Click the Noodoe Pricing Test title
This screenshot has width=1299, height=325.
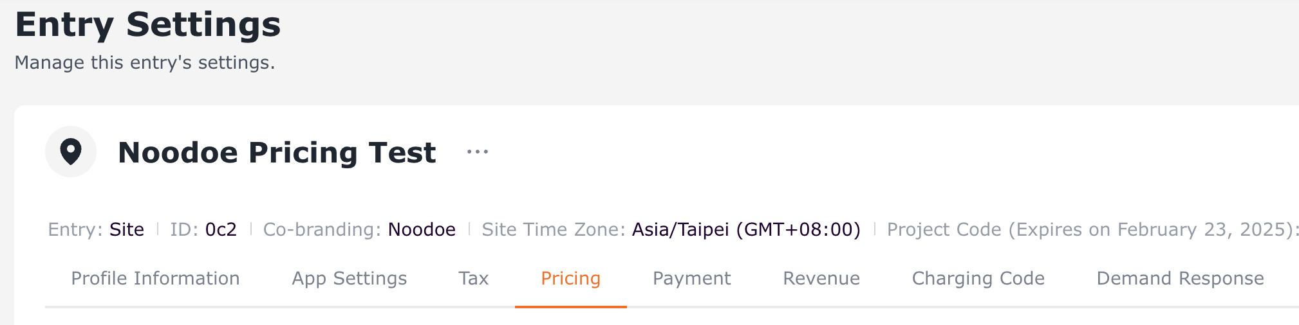point(277,153)
